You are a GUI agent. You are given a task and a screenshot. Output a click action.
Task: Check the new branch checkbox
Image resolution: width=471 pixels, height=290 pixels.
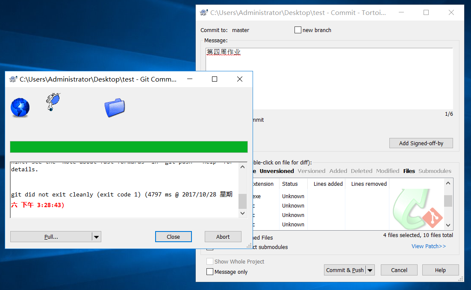(297, 30)
